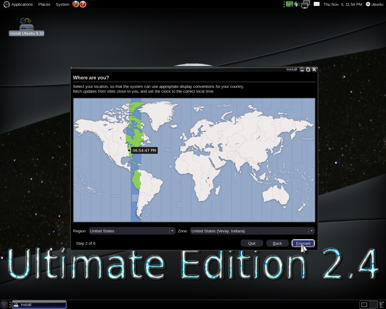Maximize the Install window
Viewport: 386px width, 309px height.
pyautogui.click(x=308, y=69)
